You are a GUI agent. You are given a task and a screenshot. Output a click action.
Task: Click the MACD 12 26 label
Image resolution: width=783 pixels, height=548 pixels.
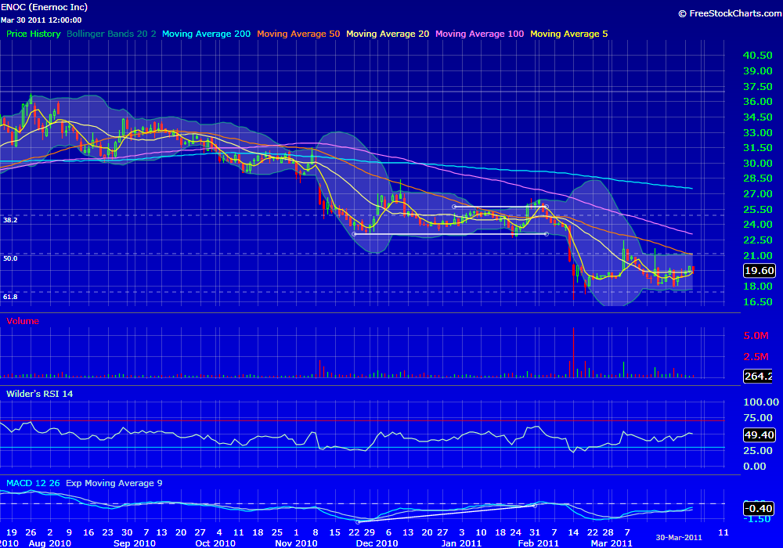(33, 483)
